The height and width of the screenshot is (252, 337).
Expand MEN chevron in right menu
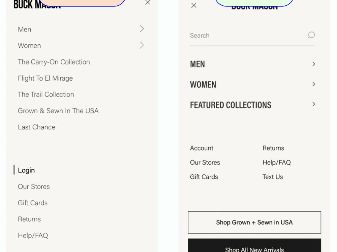tap(313, 64)
